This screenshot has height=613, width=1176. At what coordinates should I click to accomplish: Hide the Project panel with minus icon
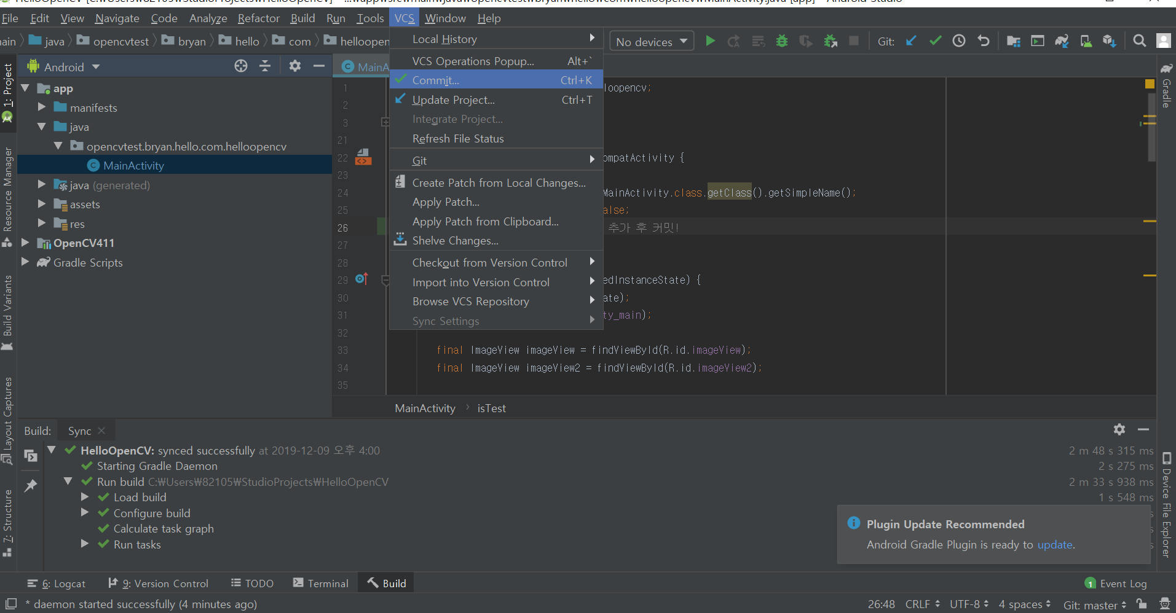pos(319,66)
